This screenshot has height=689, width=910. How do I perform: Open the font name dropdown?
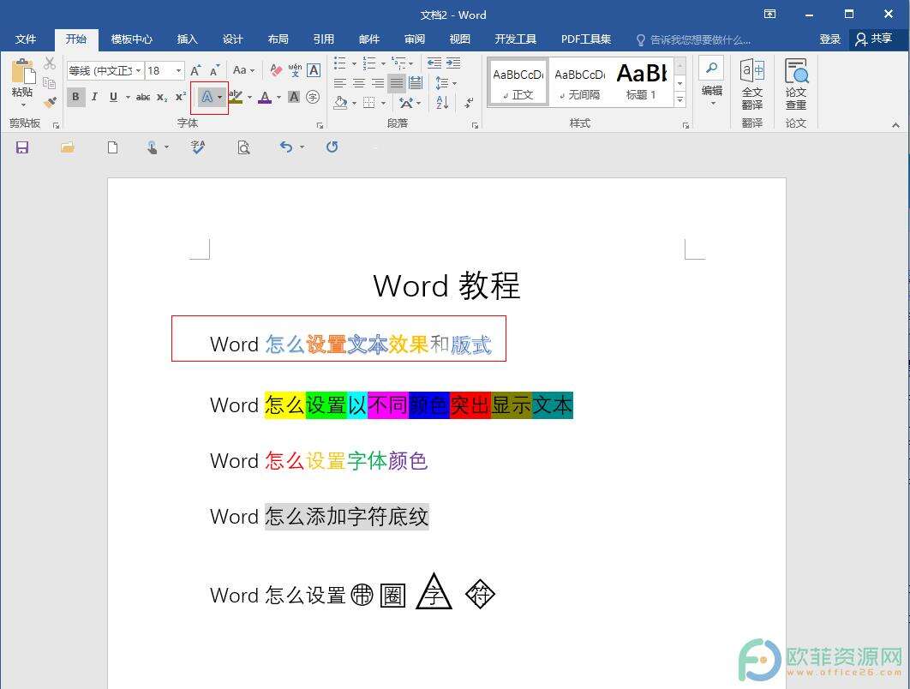[139, 71]
